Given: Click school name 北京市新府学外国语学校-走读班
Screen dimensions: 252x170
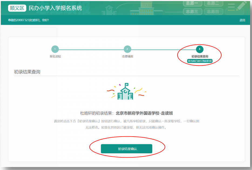Looking at the screenshot, I should pyautogui.click(x=144, y=113).
